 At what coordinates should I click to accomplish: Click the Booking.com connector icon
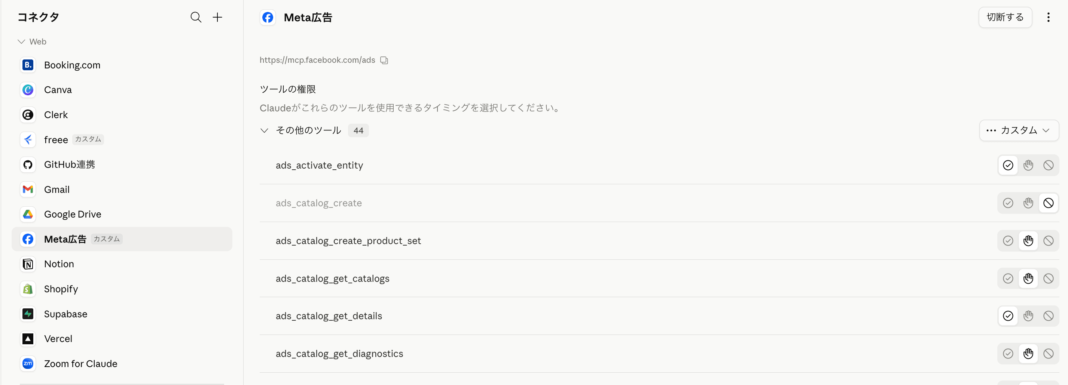28,65
